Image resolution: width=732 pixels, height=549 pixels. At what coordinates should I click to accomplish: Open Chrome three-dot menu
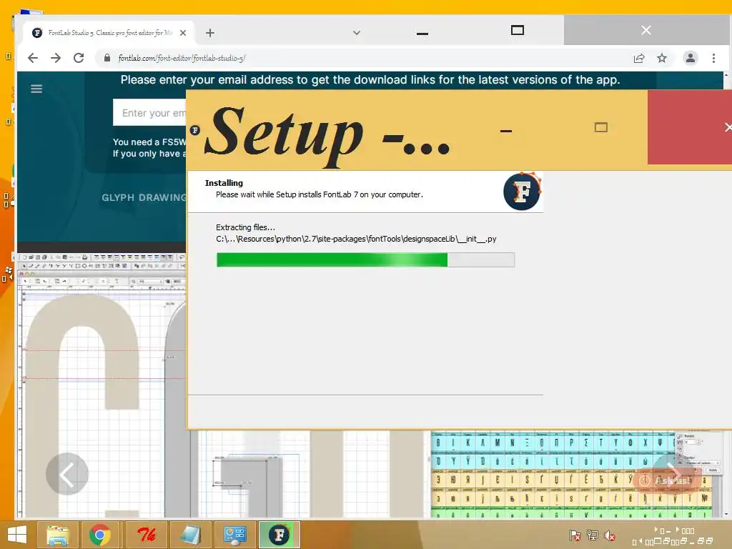[713, 58]
